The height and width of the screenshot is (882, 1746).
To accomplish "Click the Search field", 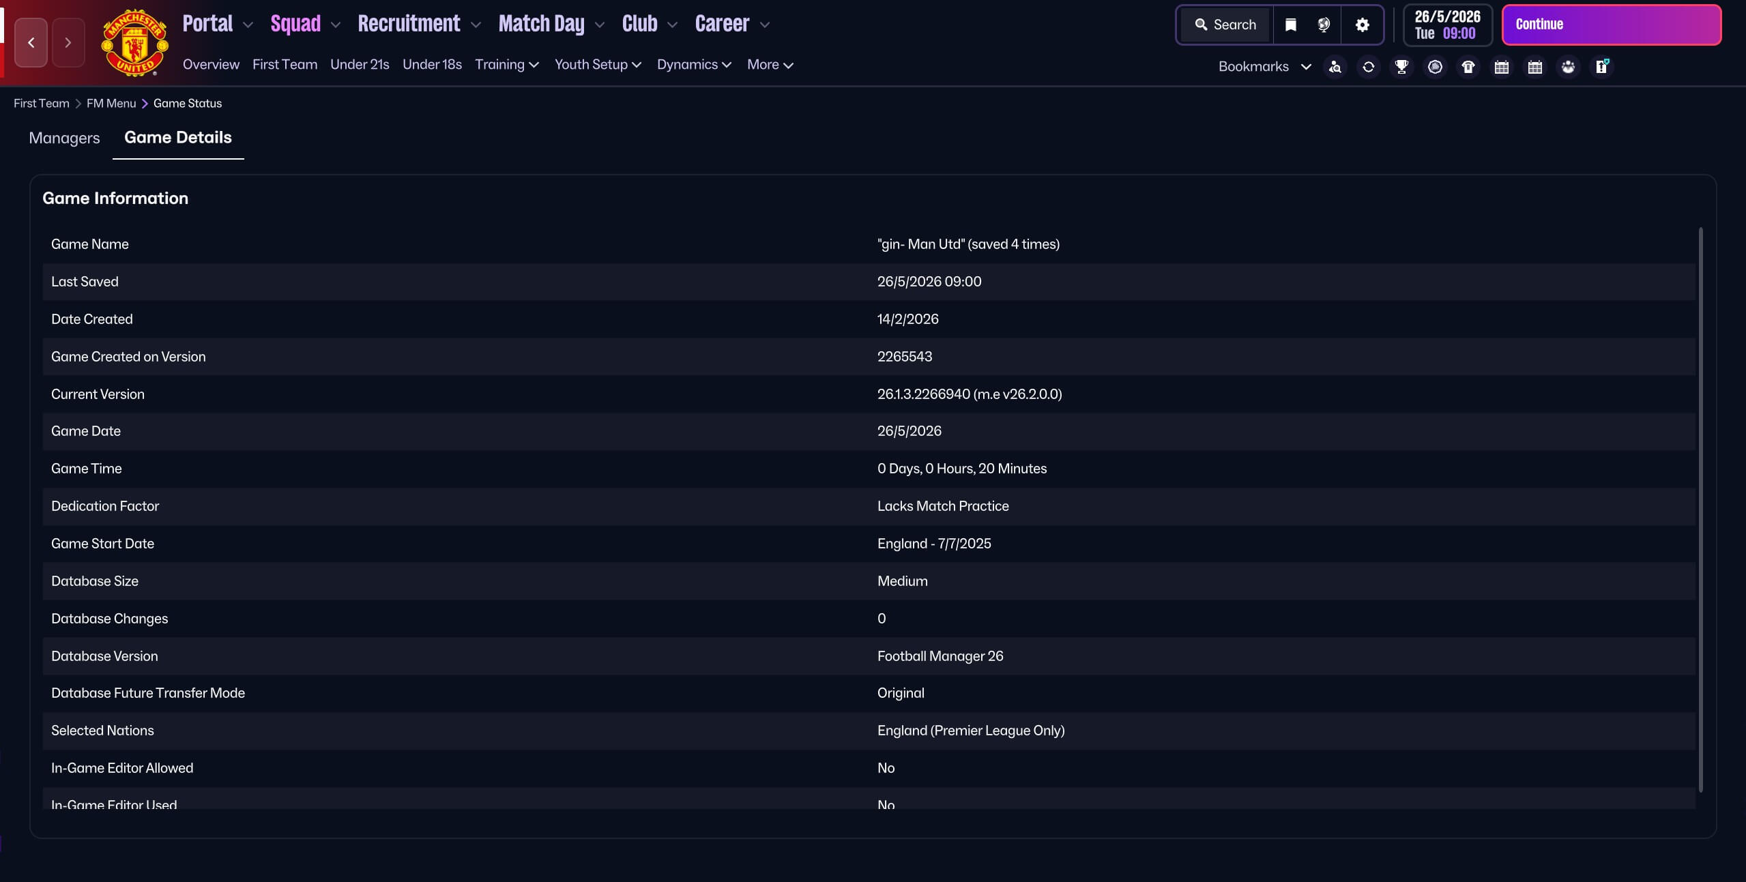I will (1226, 25).
